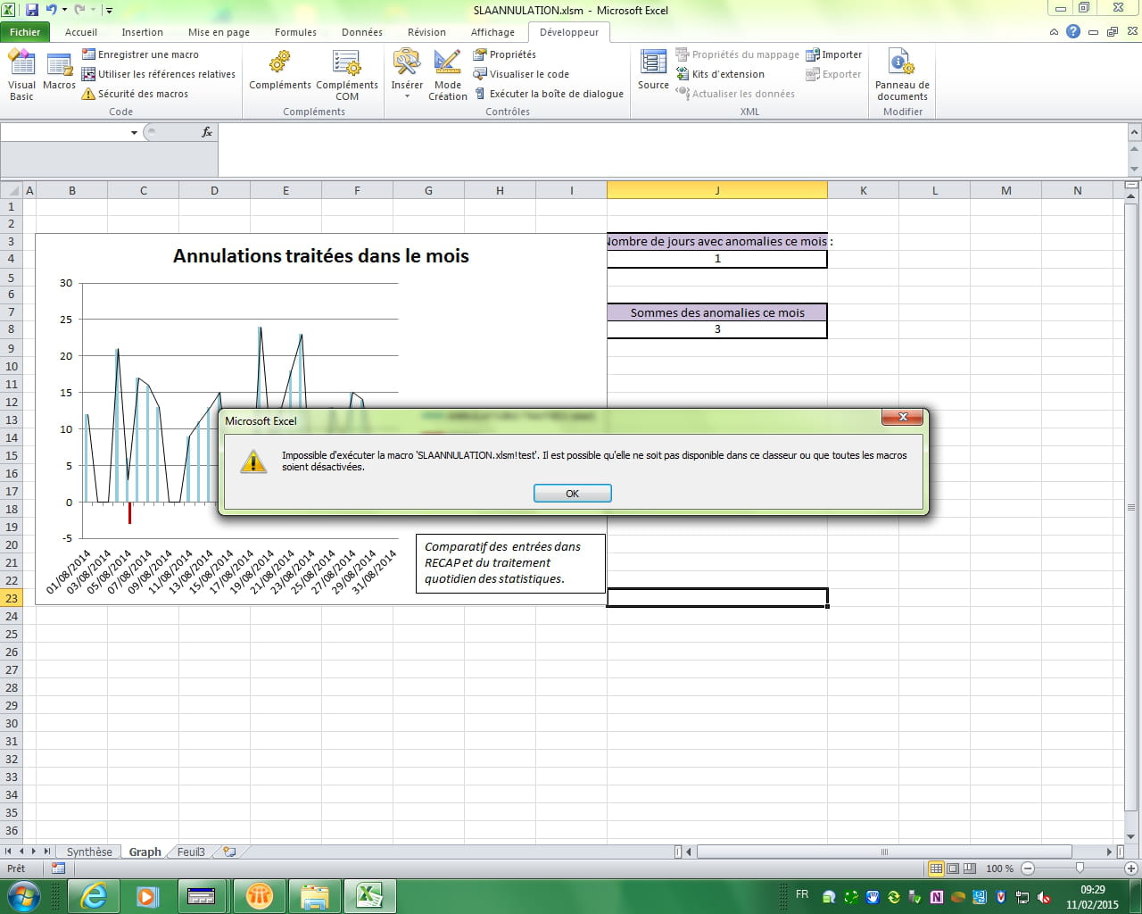This screenshot has width=1142, height=914.
Task: Click the XML Exporter button
Action: (833, 74)
